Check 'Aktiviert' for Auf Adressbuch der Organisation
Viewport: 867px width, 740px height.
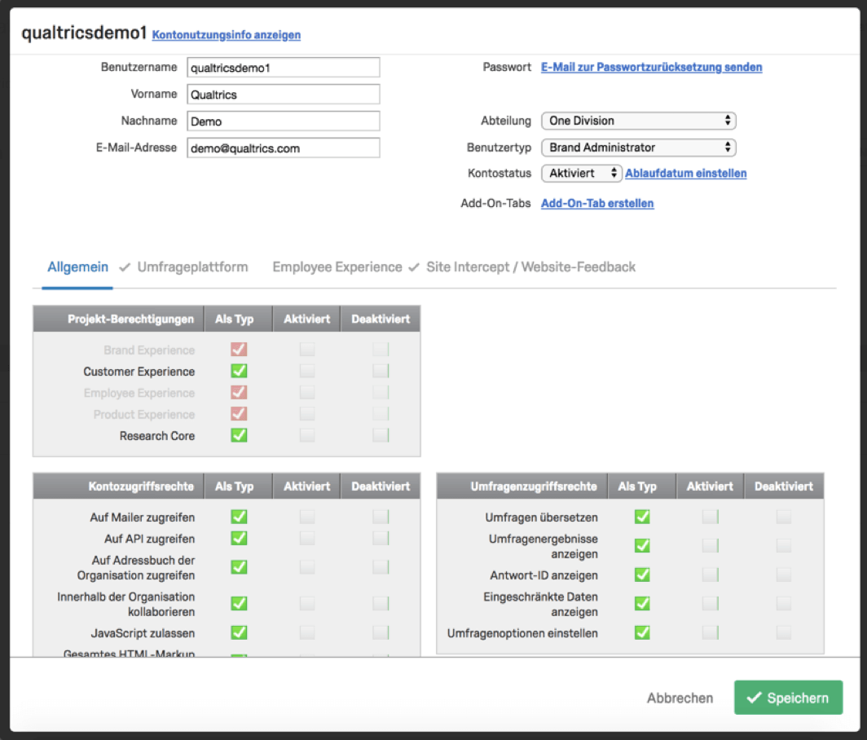click(x=307, y=567)
